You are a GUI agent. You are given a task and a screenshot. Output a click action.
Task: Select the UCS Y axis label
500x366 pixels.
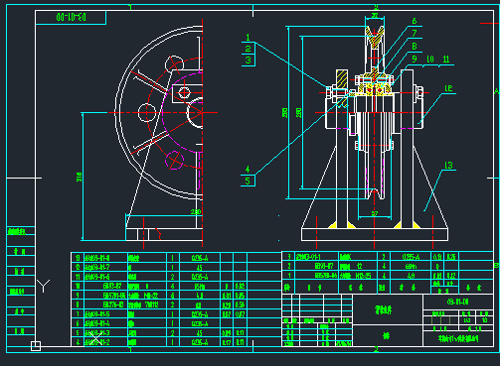43,286
